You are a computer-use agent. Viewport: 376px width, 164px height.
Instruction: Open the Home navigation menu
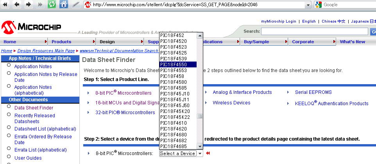point(24,42)
